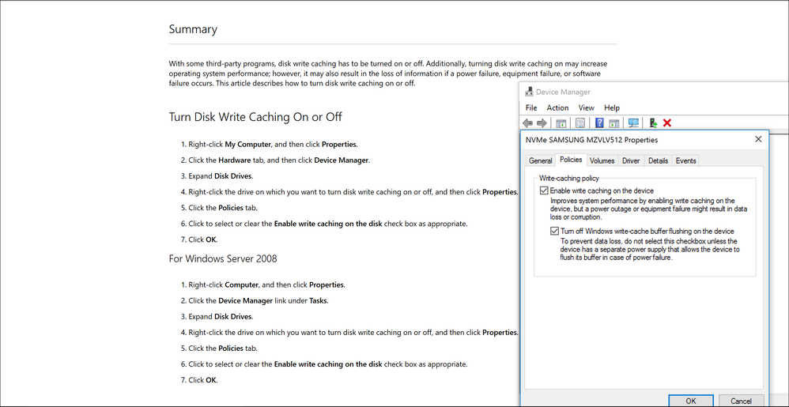Open the View menu

(586, 107)
